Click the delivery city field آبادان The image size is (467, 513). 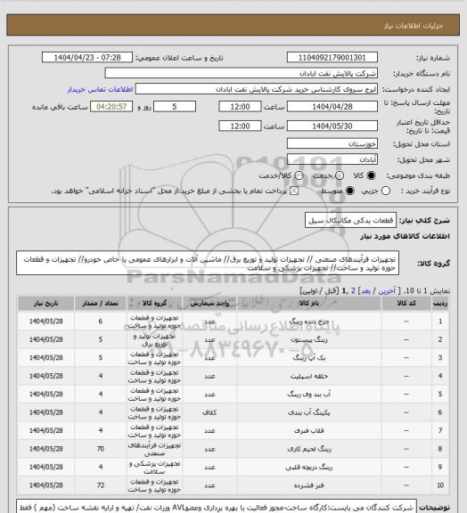click(332, 159)
